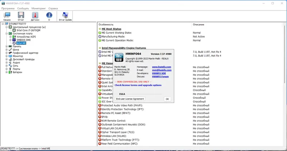Open www.hwinfo.com homepage link

(x=161, y=67)
